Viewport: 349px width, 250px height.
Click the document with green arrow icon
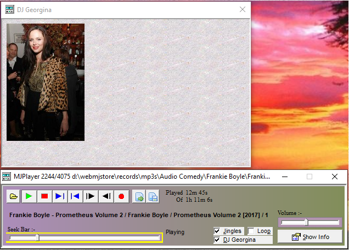139,196
